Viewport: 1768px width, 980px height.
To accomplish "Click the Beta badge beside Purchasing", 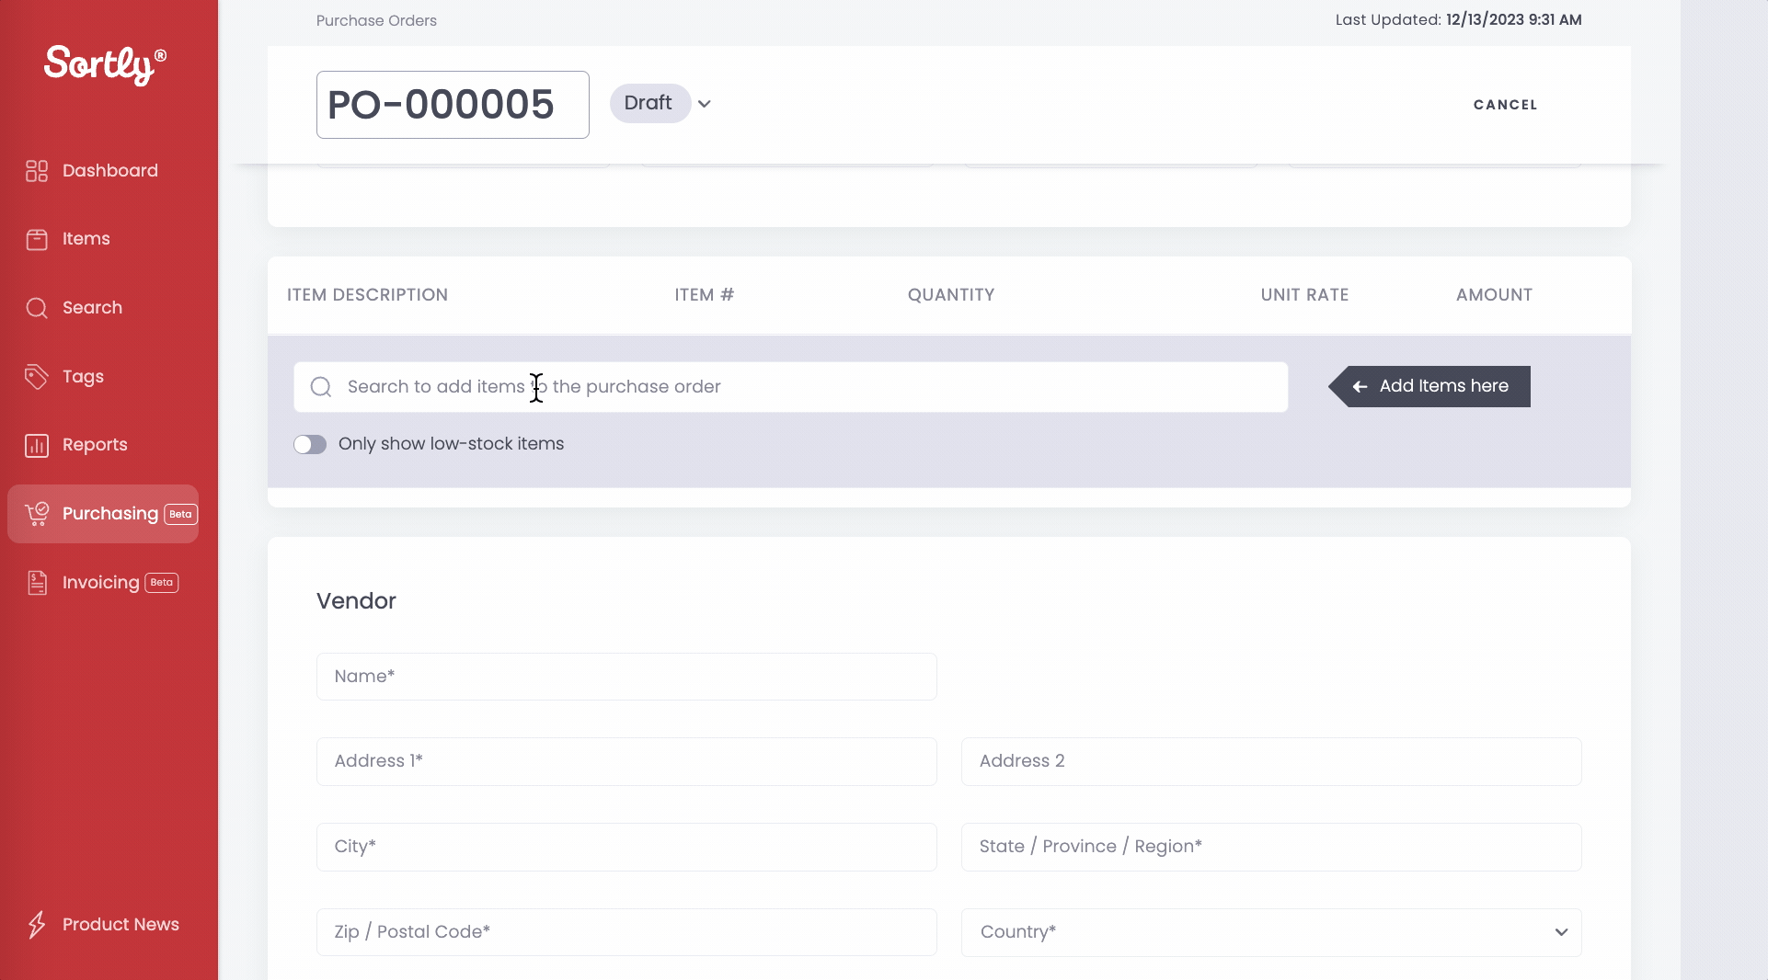I will coord(181,514).
